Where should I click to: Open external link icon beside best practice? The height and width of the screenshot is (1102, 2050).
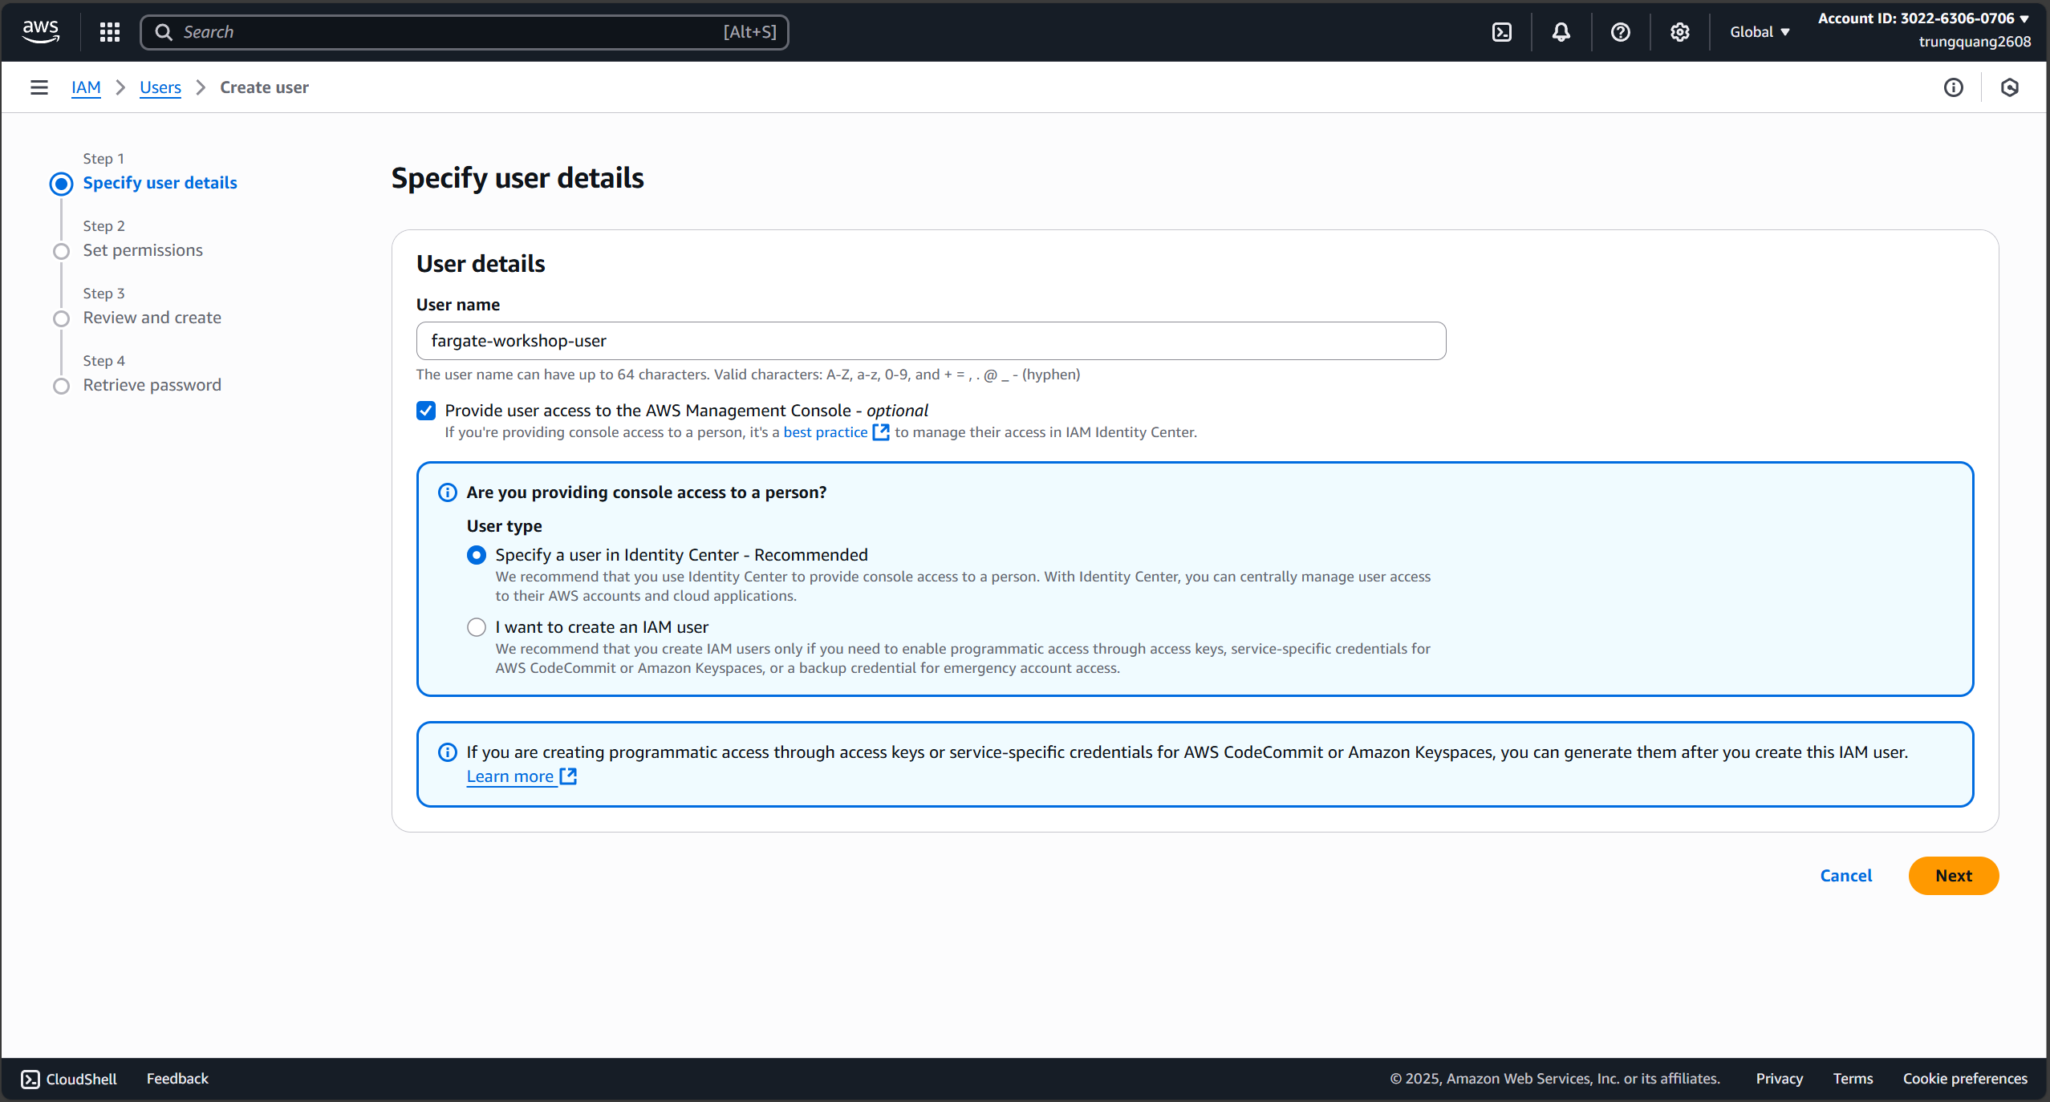tap(881, 432)
